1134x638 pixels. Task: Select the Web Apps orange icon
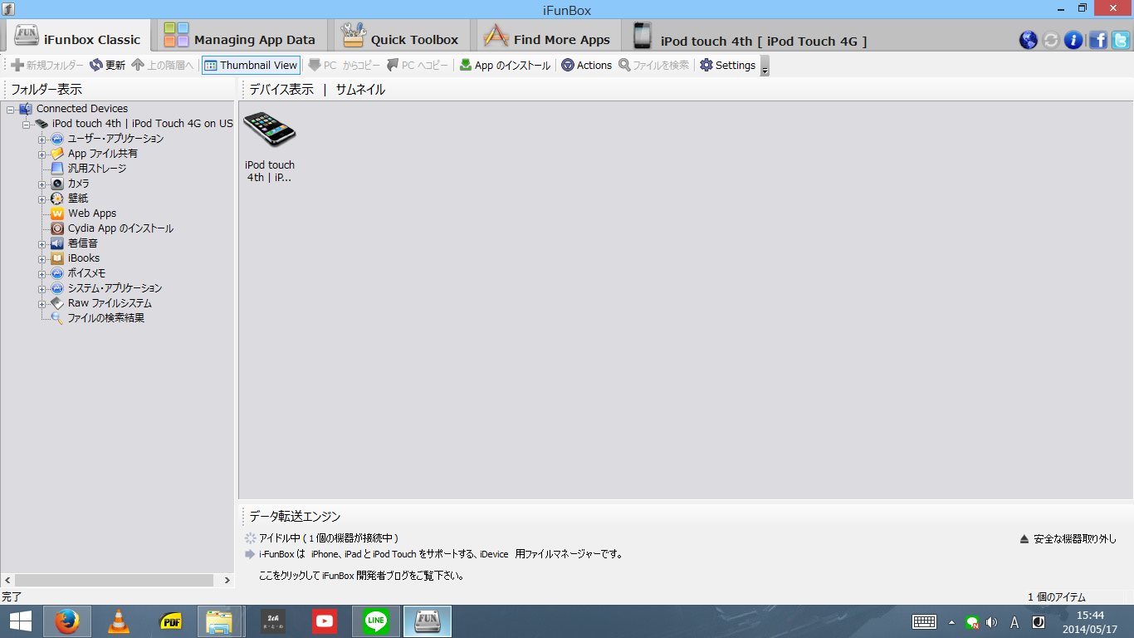(x=57, y=213)
